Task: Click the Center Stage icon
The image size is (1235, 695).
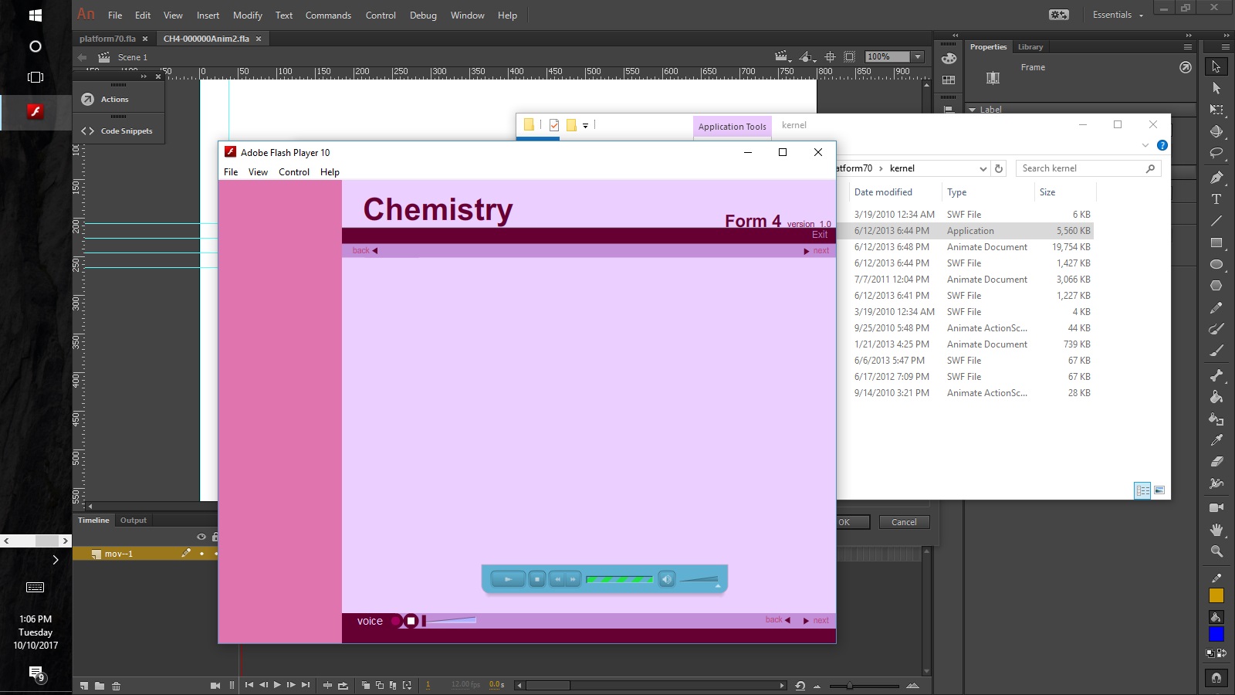Action: coord(831,57)
